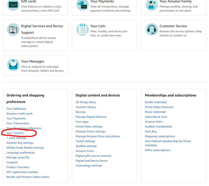Open Comixology settings
This screenshot has height=186, width=209.
pos(89,165)
